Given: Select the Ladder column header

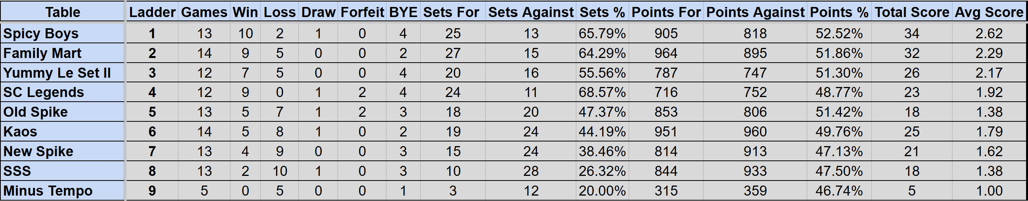Looking at the screenshot, I should tap(152, 12).
